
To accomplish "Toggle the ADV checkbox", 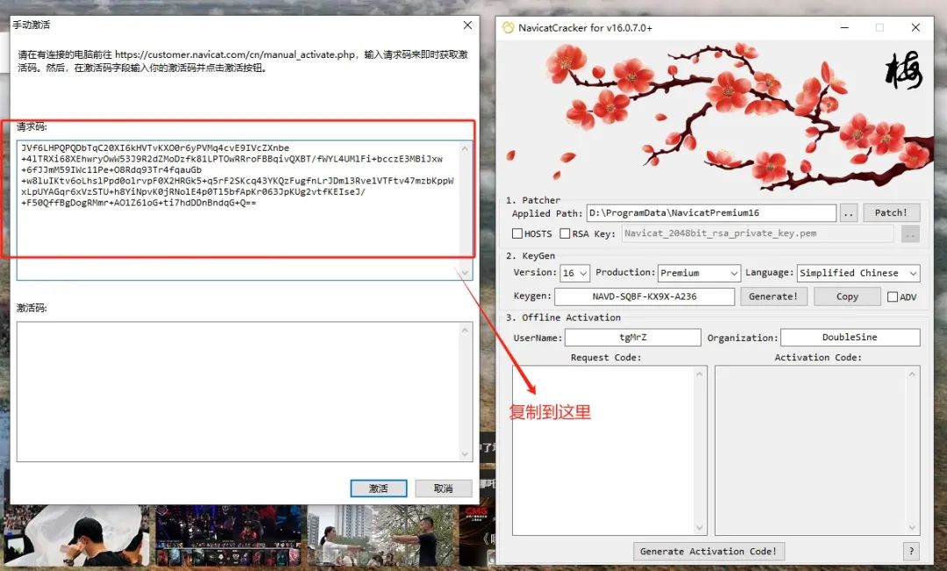I will pos(892,296).
